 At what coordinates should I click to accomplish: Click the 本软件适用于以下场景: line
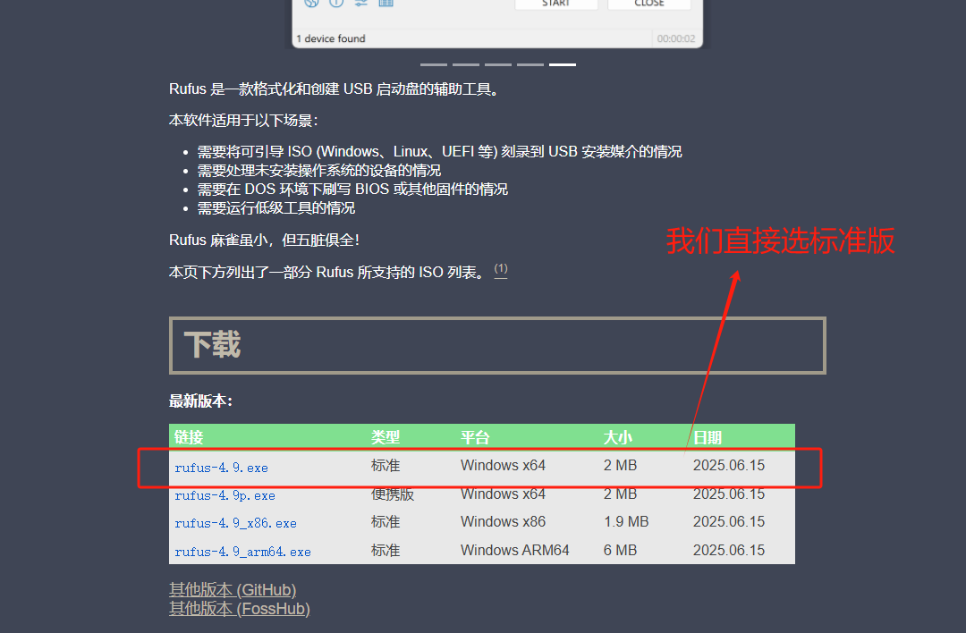click(243, 120)
